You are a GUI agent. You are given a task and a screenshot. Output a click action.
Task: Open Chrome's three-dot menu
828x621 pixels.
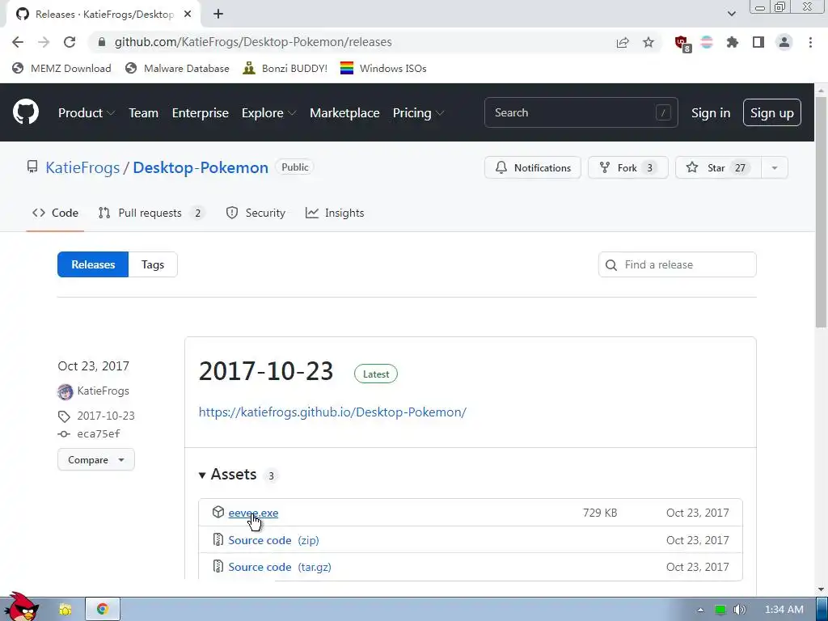click(810, 42)
